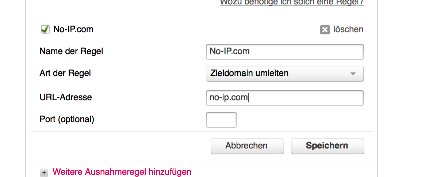This screenshot has height=177, width=425.
Task: Click the löschen text label
Action: pyautogui.click(x=348, y=29)
